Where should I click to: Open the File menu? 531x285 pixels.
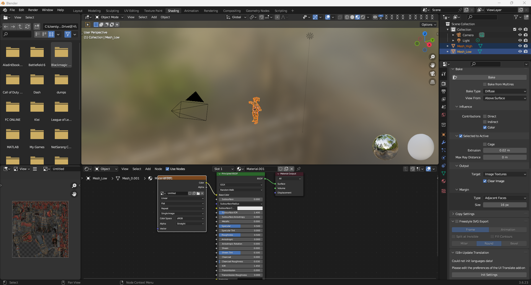12,10
